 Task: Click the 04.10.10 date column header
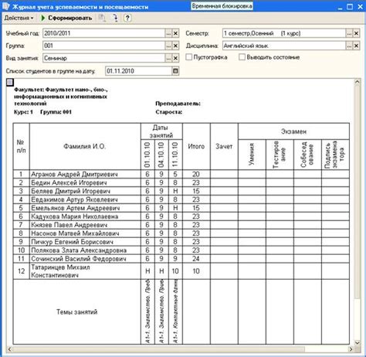tap(161, 155)
